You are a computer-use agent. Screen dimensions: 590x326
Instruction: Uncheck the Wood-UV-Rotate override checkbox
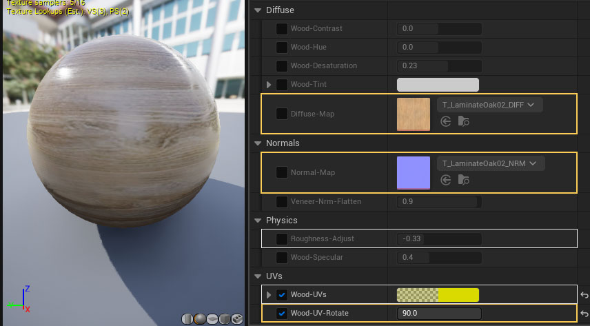(282, 313)
